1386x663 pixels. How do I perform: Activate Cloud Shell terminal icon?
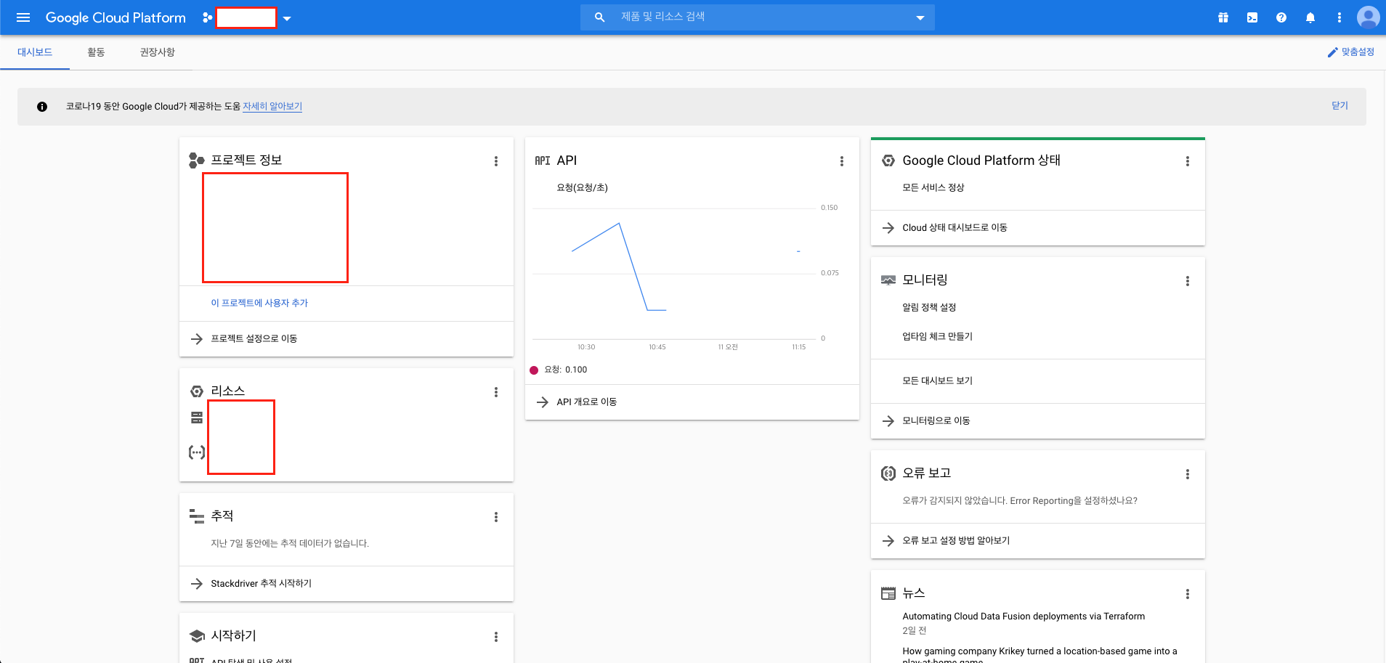1252,17
